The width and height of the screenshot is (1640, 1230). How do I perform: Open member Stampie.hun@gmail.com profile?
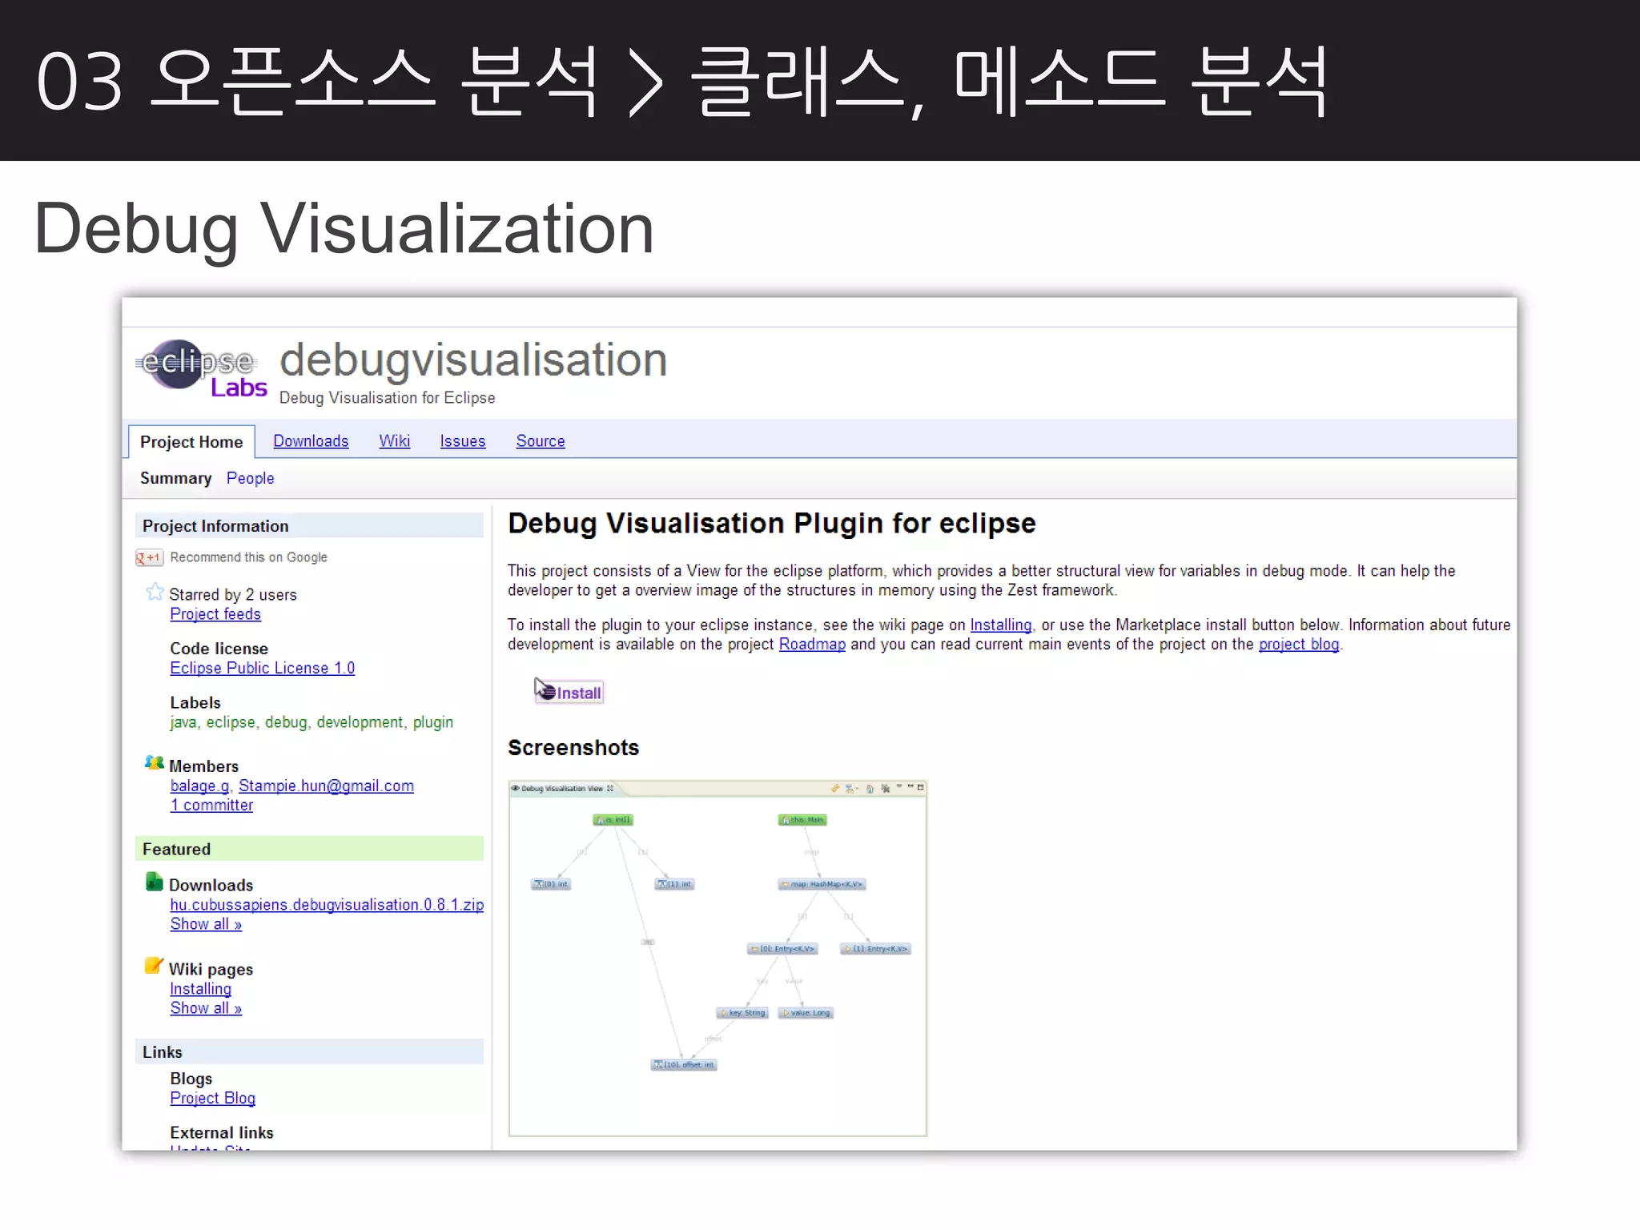(x=326, y=786)
